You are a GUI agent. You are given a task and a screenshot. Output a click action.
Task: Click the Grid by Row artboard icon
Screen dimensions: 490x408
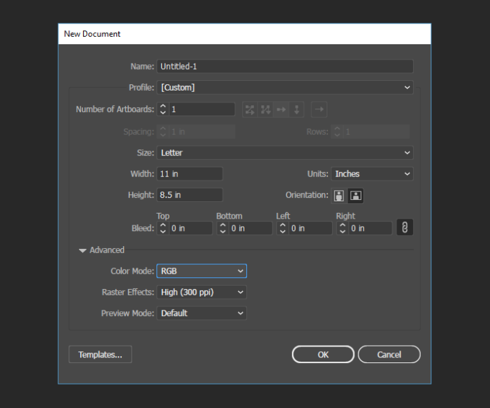[x=250, y=109]
